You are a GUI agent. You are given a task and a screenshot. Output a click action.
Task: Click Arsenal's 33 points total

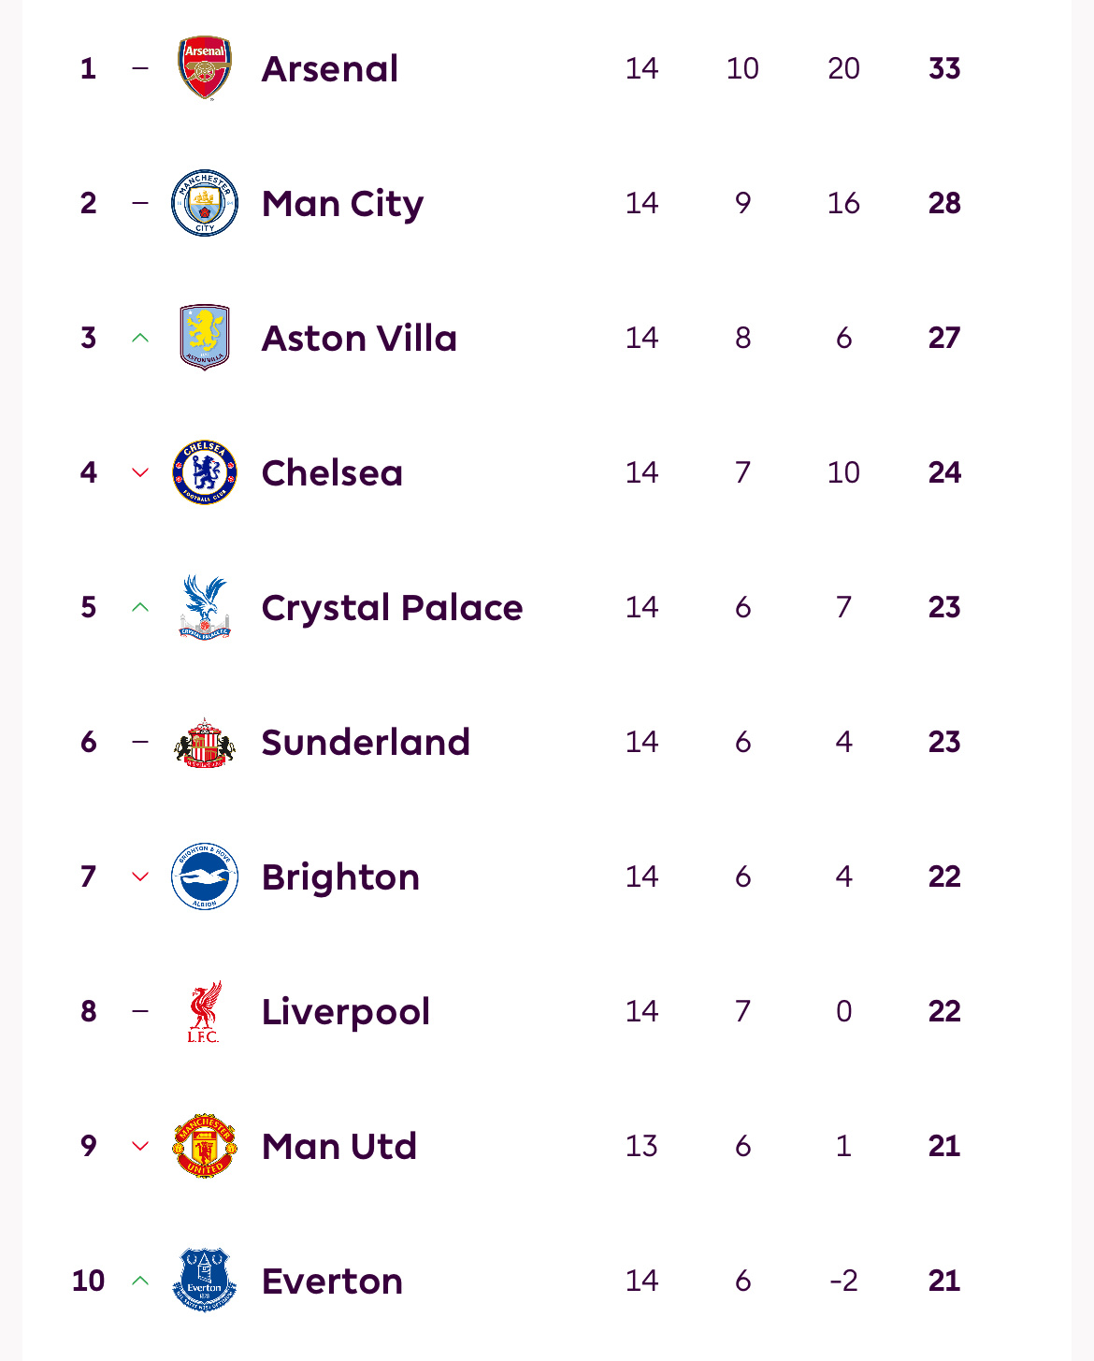(x=944, y=68)
